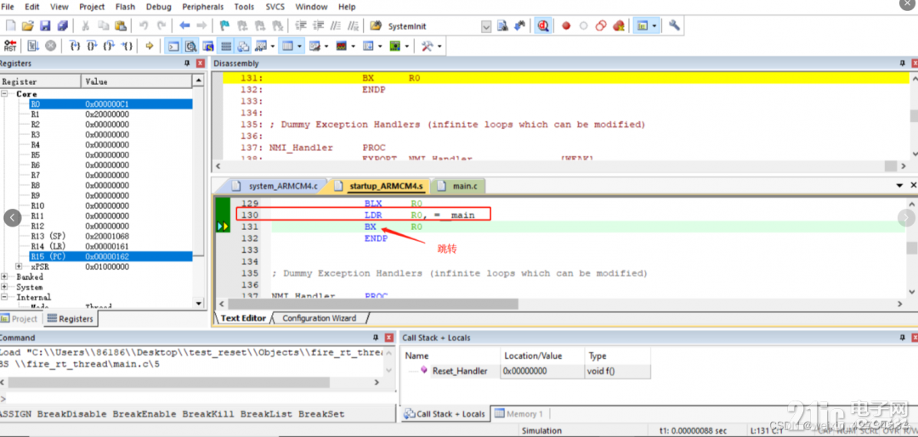Screen dimensions: 918x437
Task: Navigate backwards with the blue left arrow
Action: tap(184, 25)
